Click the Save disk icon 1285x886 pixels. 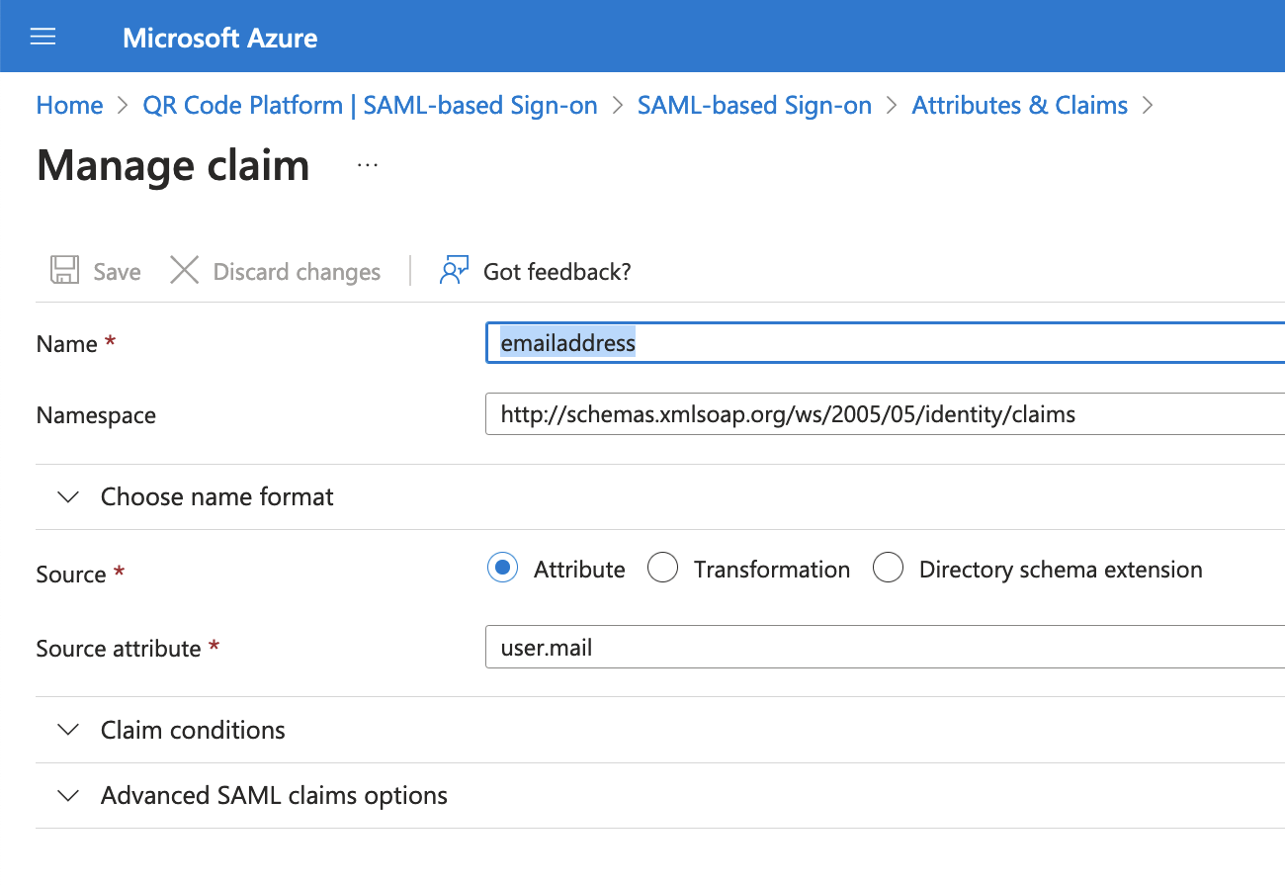pyautogui.click(x=64, y=271)
